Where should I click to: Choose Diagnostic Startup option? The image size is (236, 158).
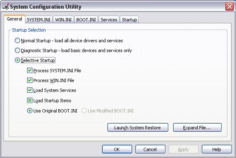[17, 50]
